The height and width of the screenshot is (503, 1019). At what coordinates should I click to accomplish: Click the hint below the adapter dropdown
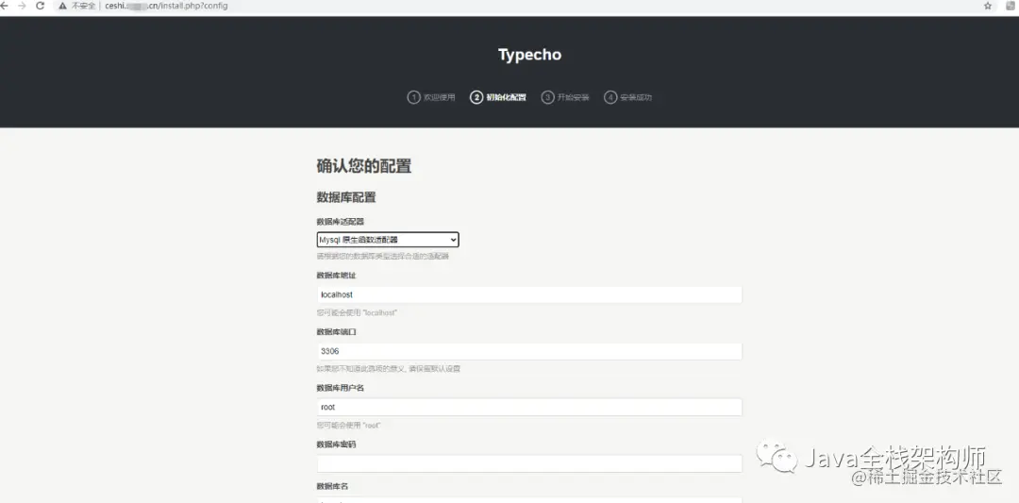pyautogui.click(x=383, y=256)
